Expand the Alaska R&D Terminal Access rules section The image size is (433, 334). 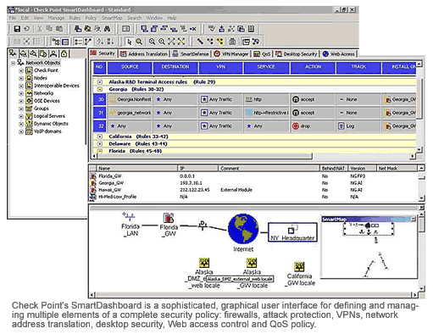click(100, 82)
